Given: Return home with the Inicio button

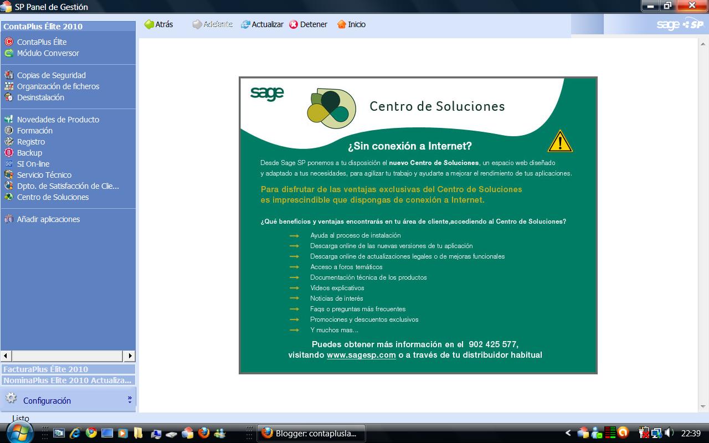Looking at the screenshot, I should tap(351, 24).
